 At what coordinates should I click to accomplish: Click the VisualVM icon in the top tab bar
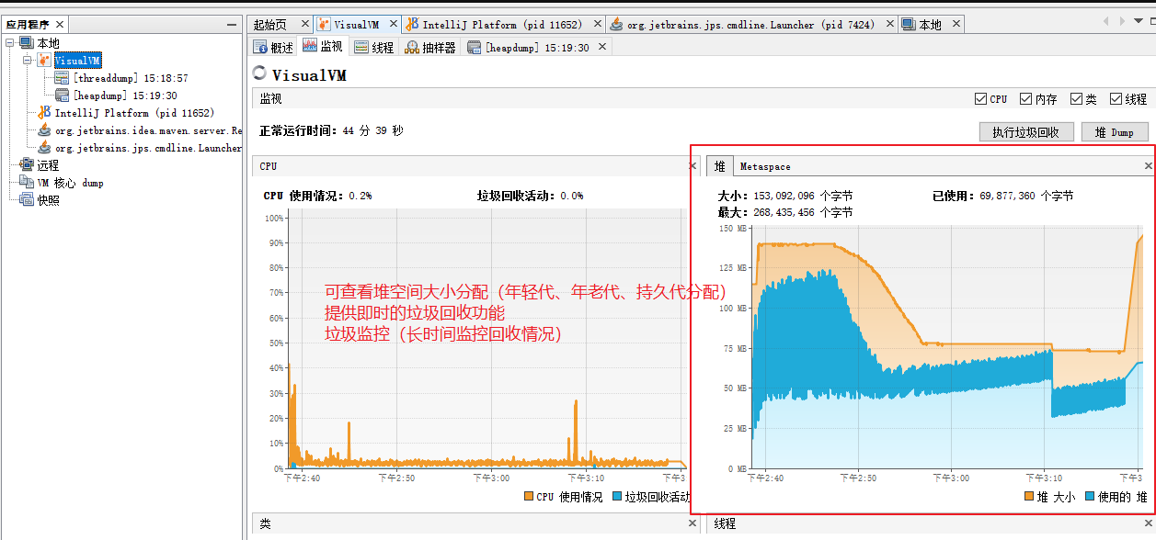click(324, 24)
